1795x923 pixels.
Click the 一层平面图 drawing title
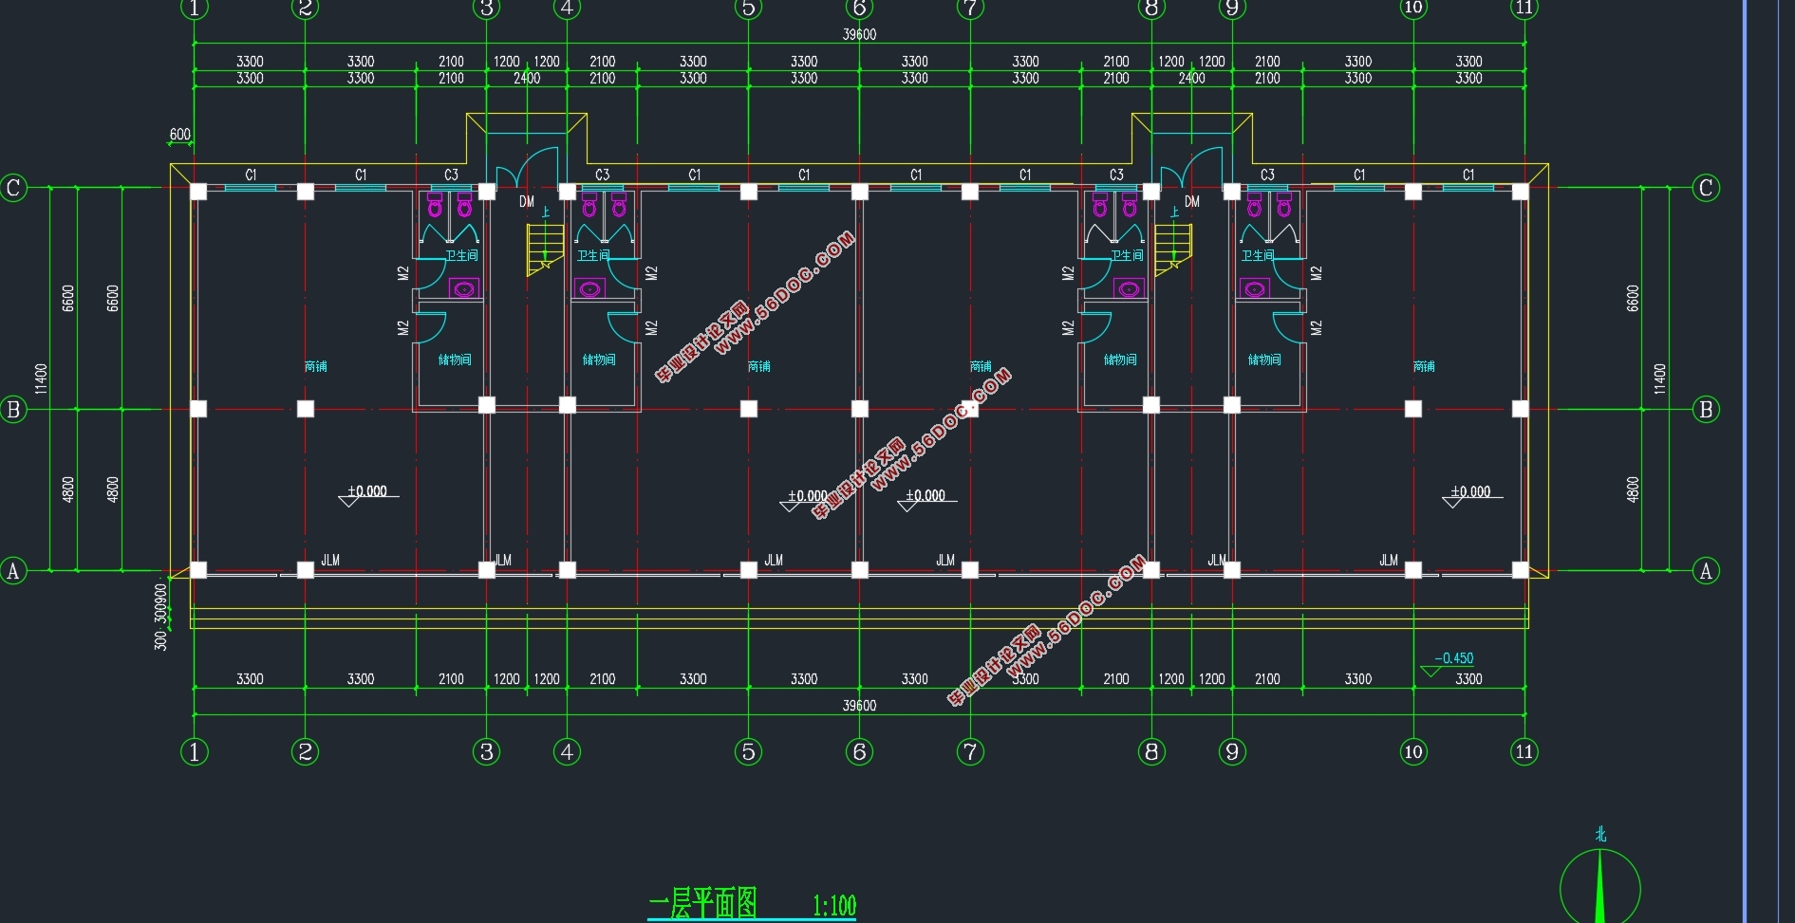702,904
